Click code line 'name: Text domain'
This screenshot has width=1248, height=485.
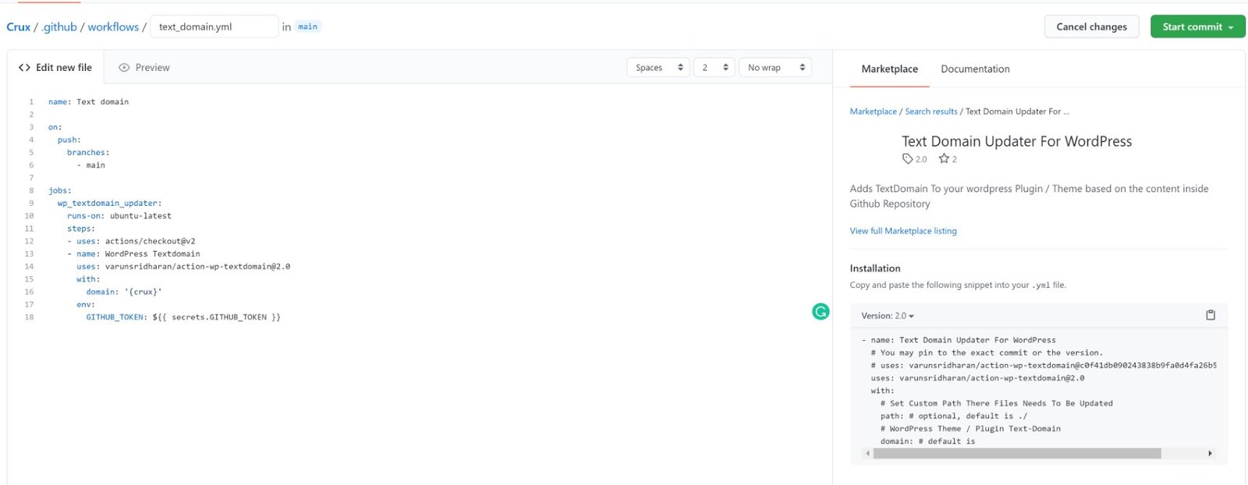coord(88,102)
